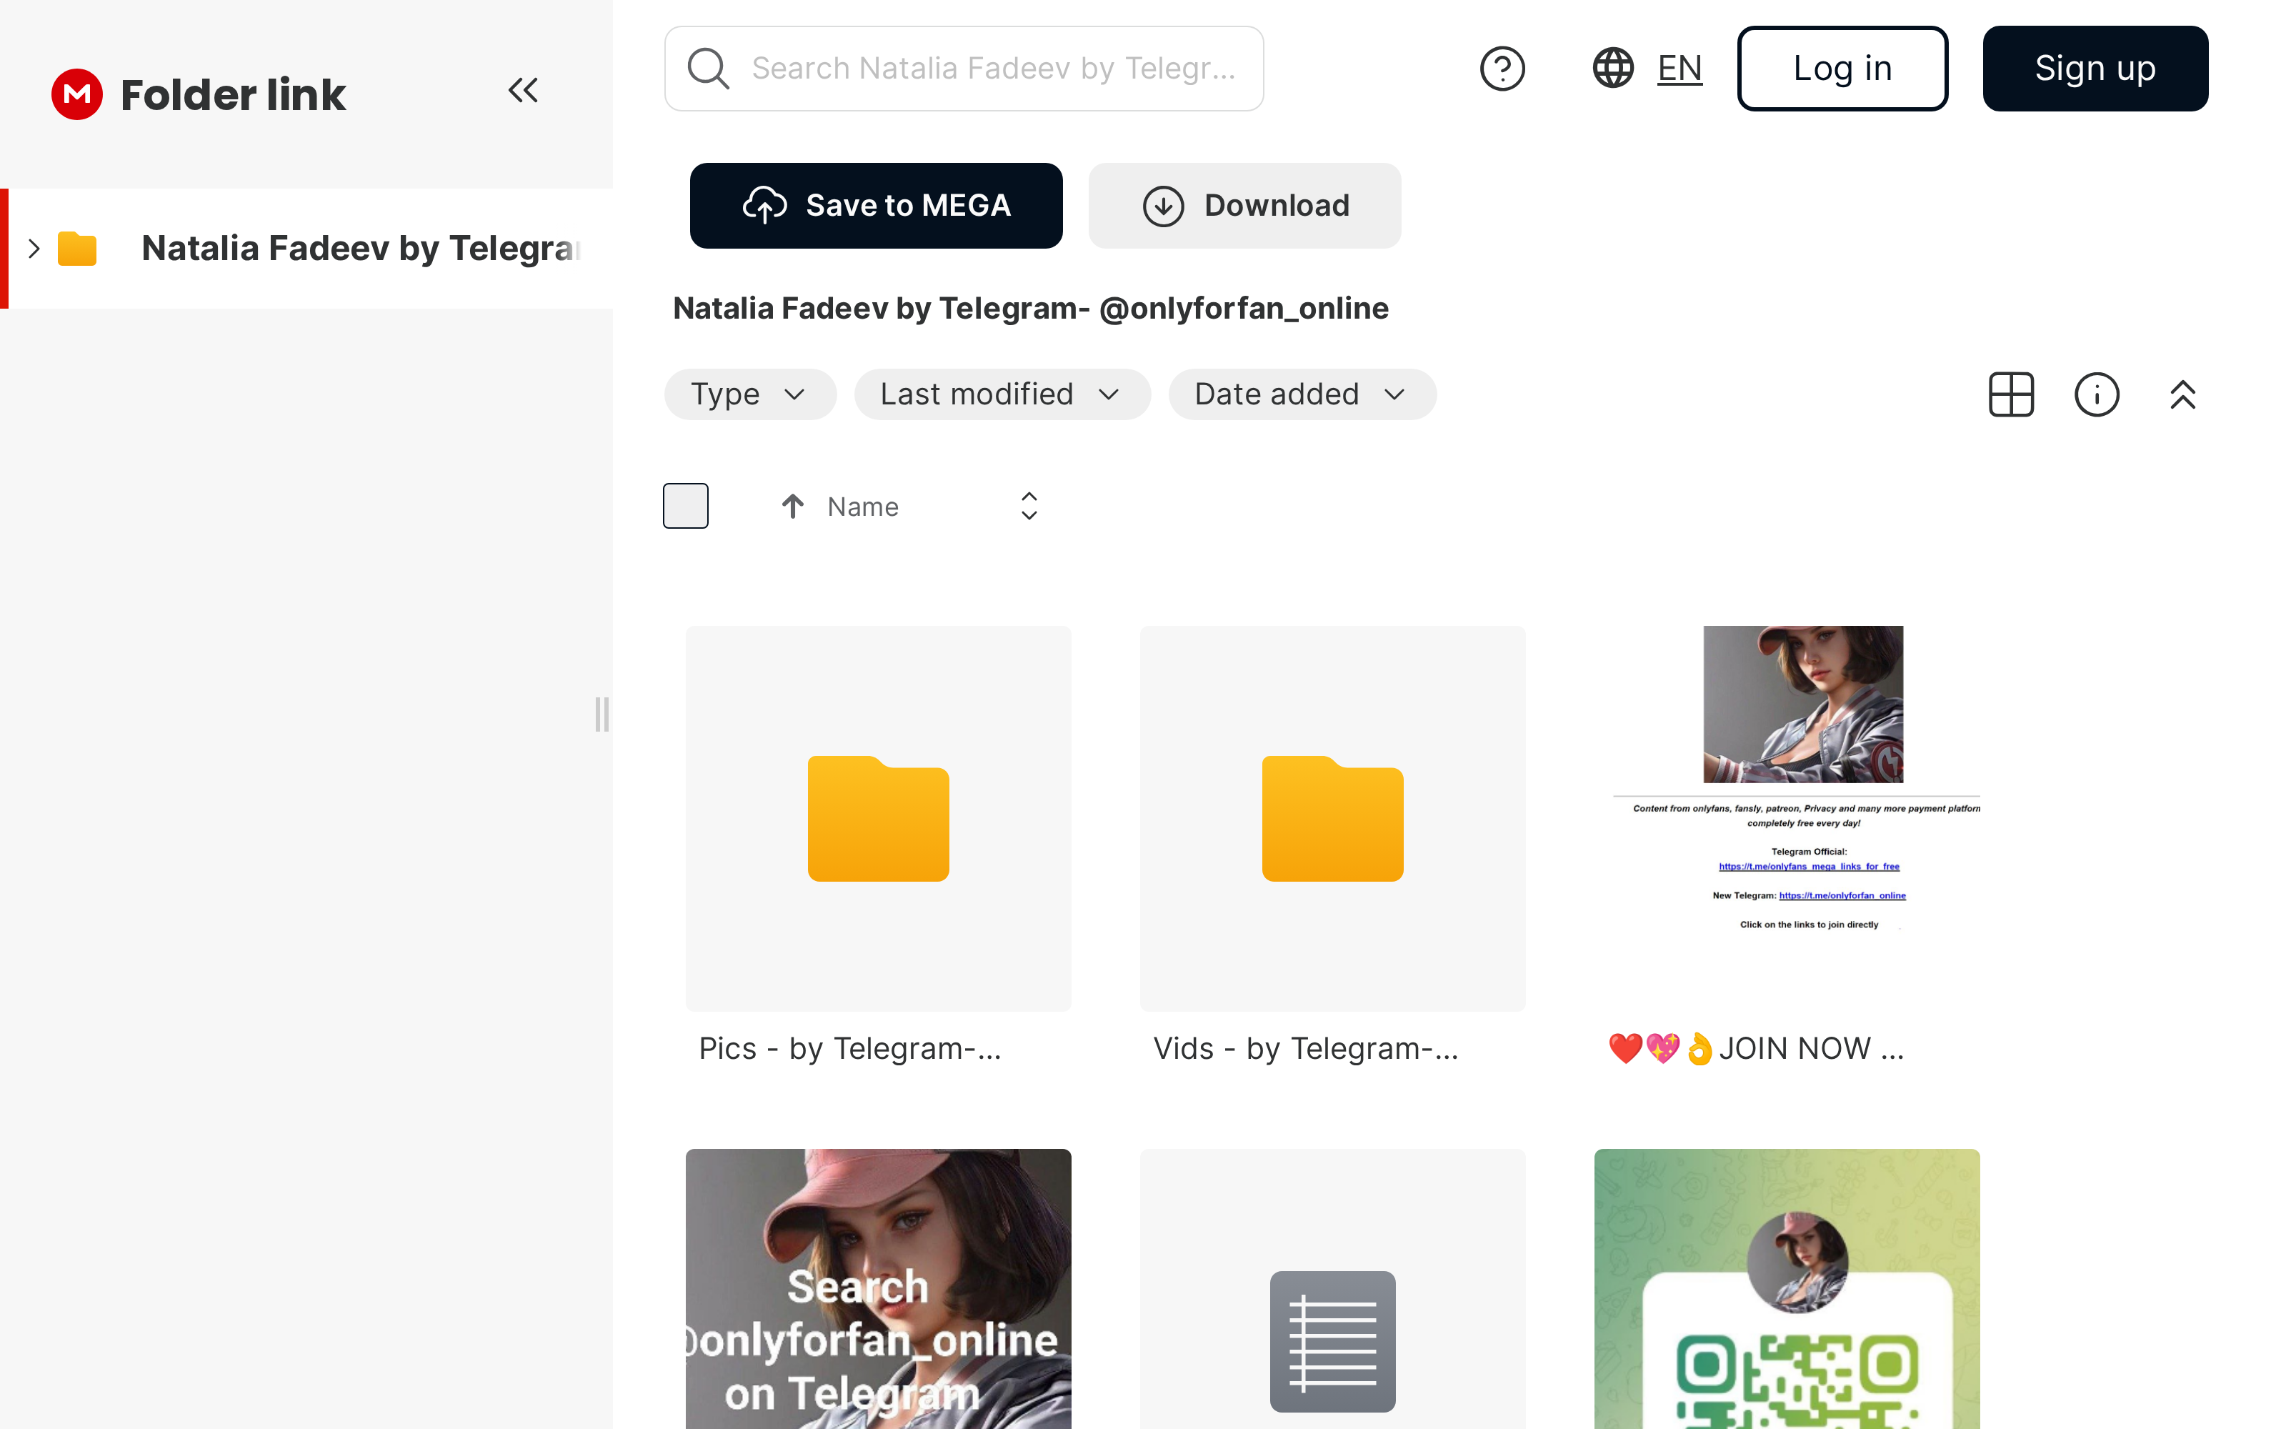The width and height of the screenshot is (2286, 1429).
Task: Sort files by Name column
Action: (862, 507)
